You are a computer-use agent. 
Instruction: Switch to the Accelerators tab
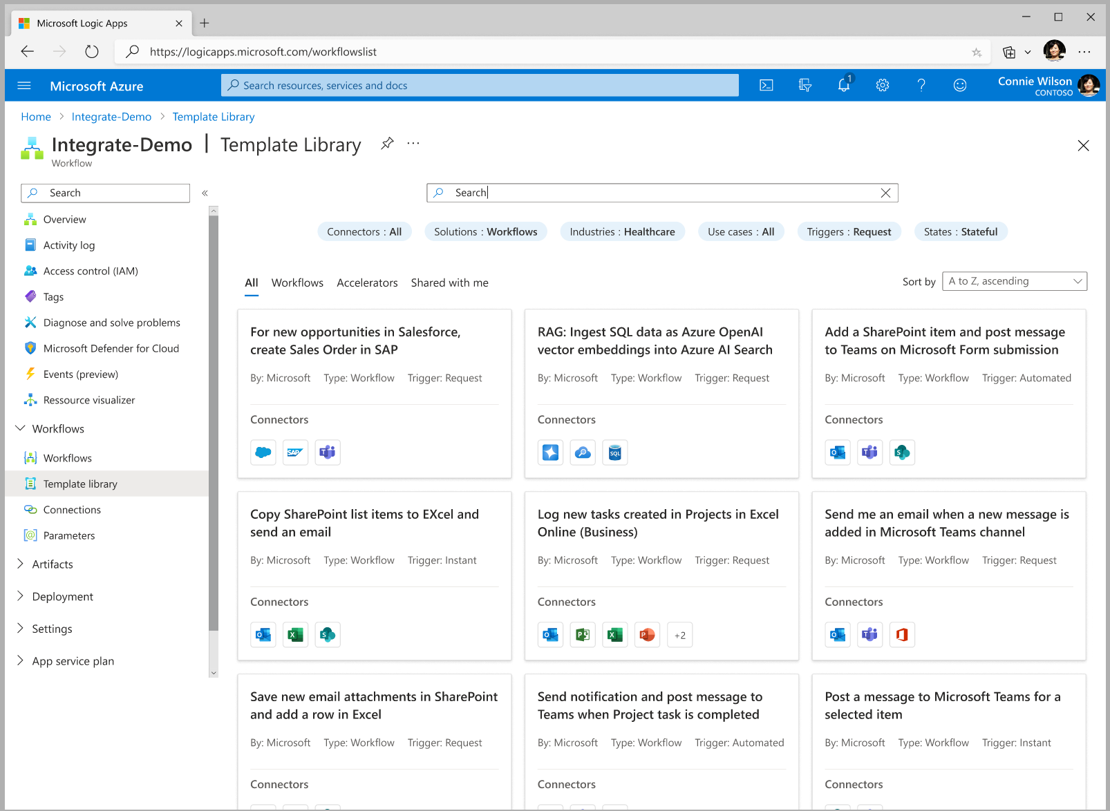tap(367, 283)
